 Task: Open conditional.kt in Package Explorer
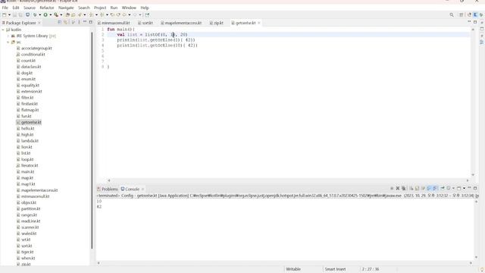30,55
